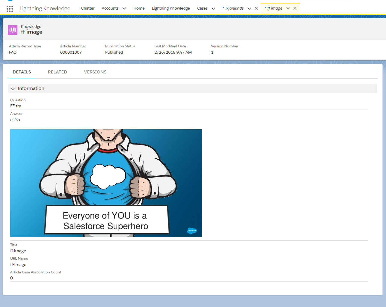Viewport: 386px width, 307px height.
Task: Open the Accounts dropdown arrow
Action: [x=124, y=8]
